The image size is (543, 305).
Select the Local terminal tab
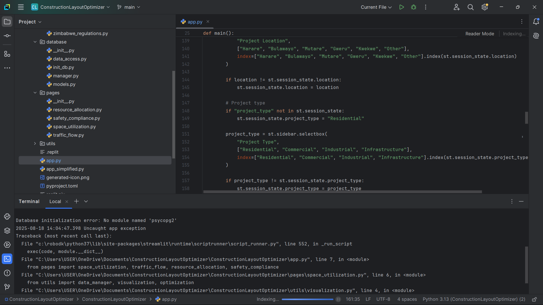[x=55, y=201]
